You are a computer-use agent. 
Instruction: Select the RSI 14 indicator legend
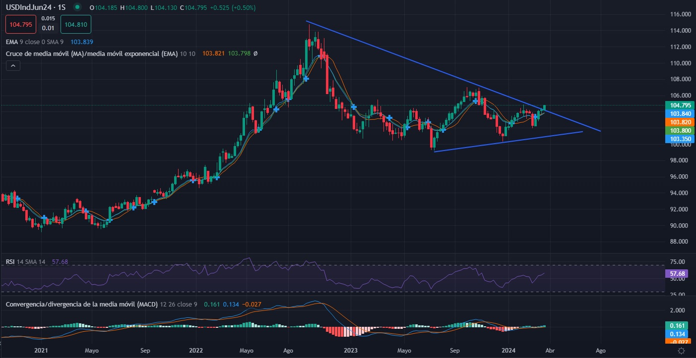click(x=25, y=261)
